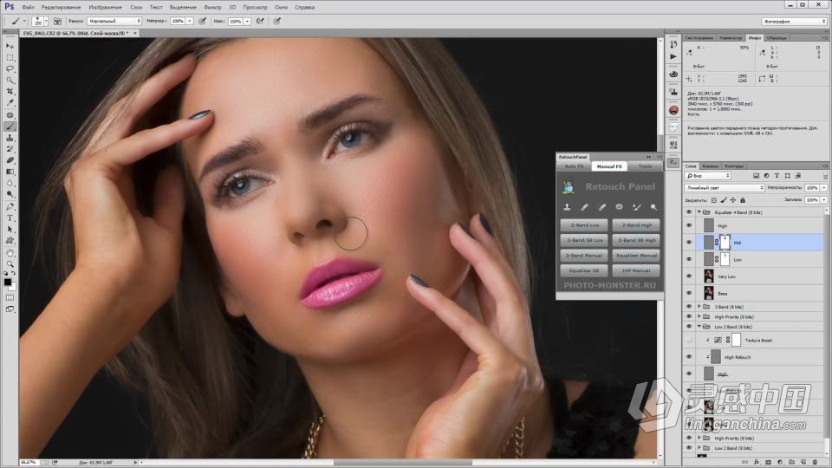Viewport: 832px width, 468px height.
Task: Show the Texture Boost layer
Action: click(689, 341)
